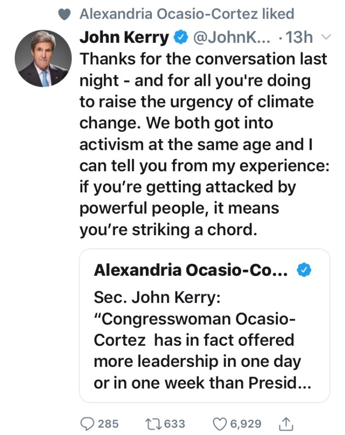This screenshot has height=435, width=345.
Task: Click the reply speech bubble icon
Action: pos(87,423)
